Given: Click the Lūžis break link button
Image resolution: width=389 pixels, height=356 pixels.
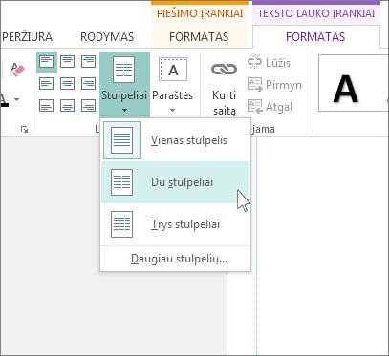Looking at the screenshot, I should coord(269,63).
